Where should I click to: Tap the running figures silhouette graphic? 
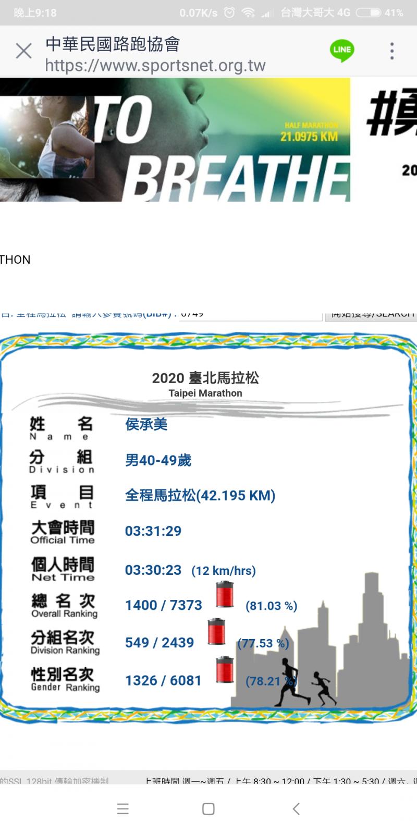305,682
